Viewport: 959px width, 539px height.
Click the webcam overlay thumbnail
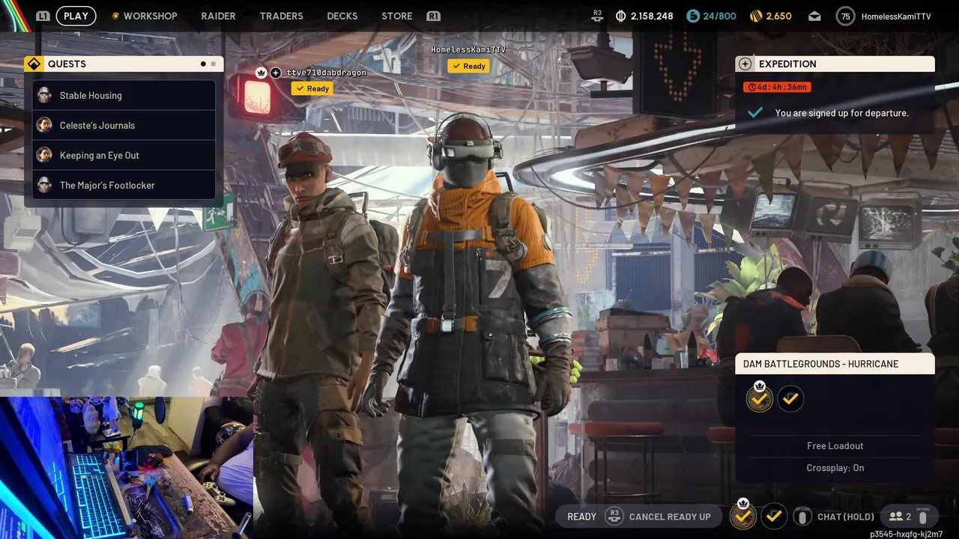127,467
